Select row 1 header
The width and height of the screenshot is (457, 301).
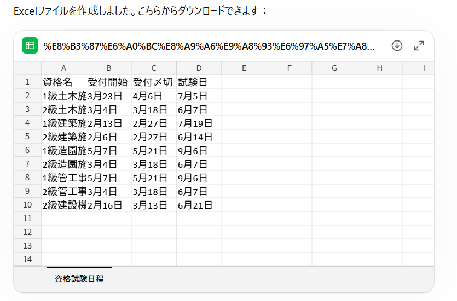[27, 82]
